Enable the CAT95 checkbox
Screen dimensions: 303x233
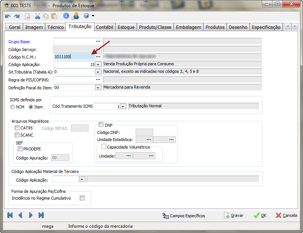point(17,128)
